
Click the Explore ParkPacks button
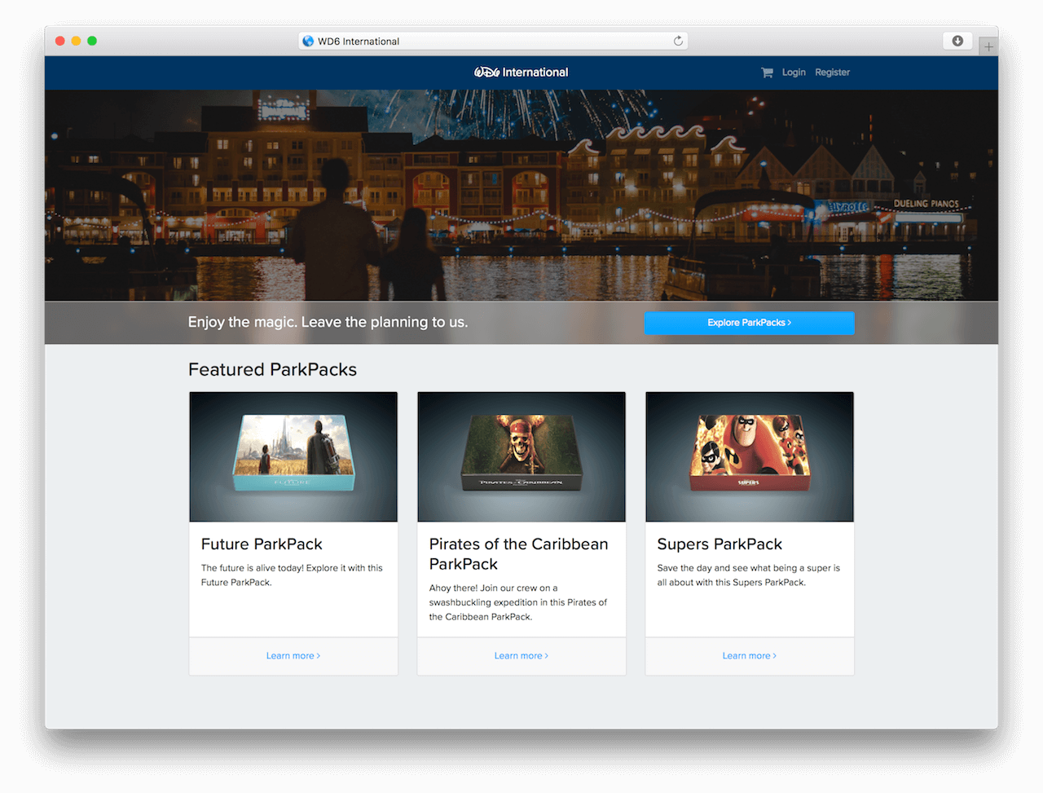click(x=750, y=323)
